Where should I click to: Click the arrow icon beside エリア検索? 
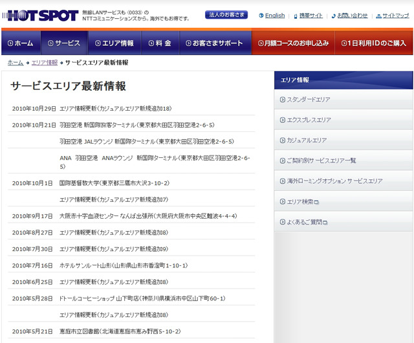(283, 202)
